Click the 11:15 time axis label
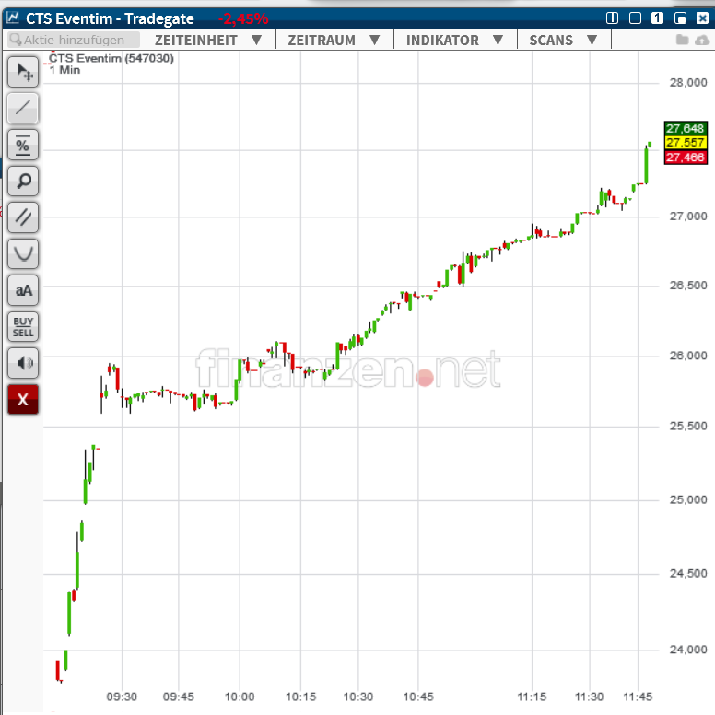715x715 pixels. (532, 697)
